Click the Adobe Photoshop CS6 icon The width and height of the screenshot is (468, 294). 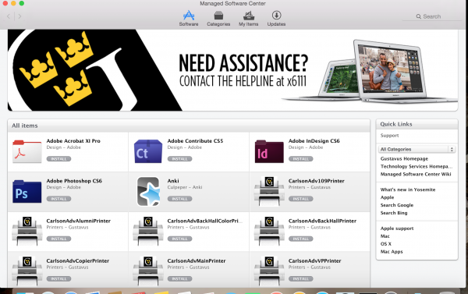[27, 192]
